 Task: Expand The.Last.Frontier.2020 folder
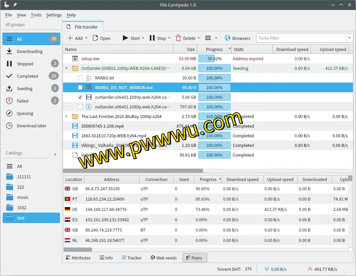(x=66, y=116)
